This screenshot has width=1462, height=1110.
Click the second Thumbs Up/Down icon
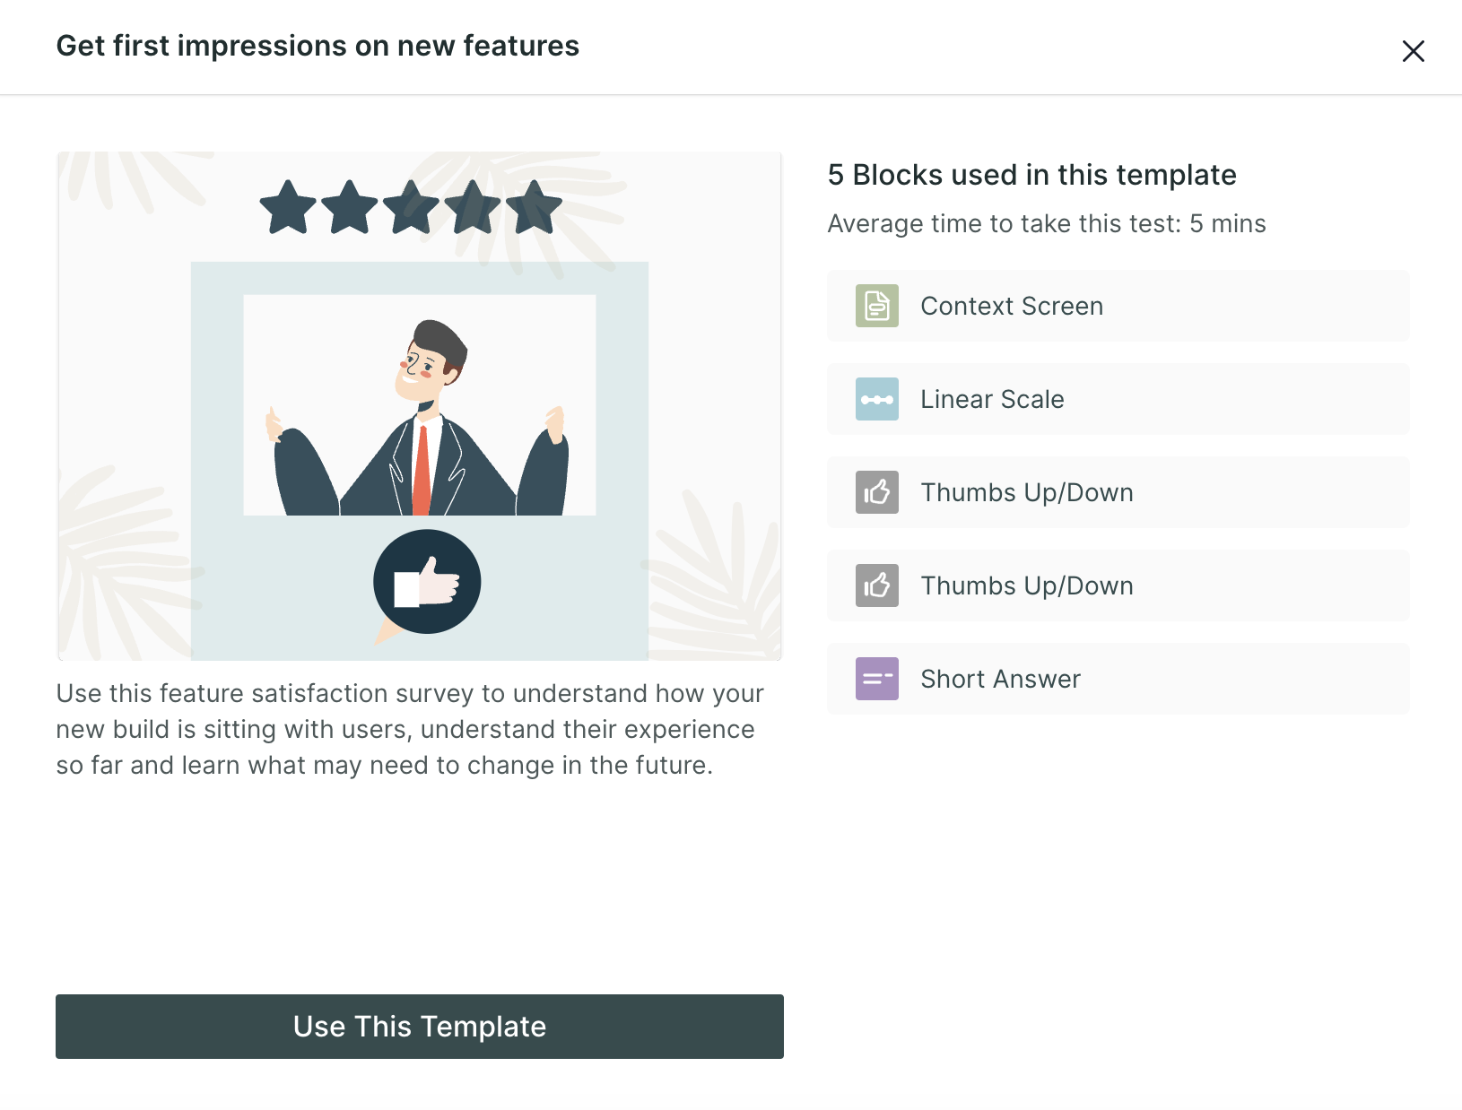tap(876, 585)
